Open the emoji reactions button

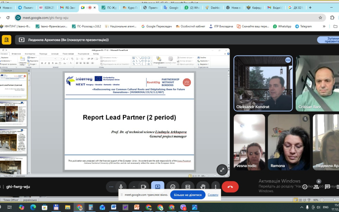[x=172, y=187]
